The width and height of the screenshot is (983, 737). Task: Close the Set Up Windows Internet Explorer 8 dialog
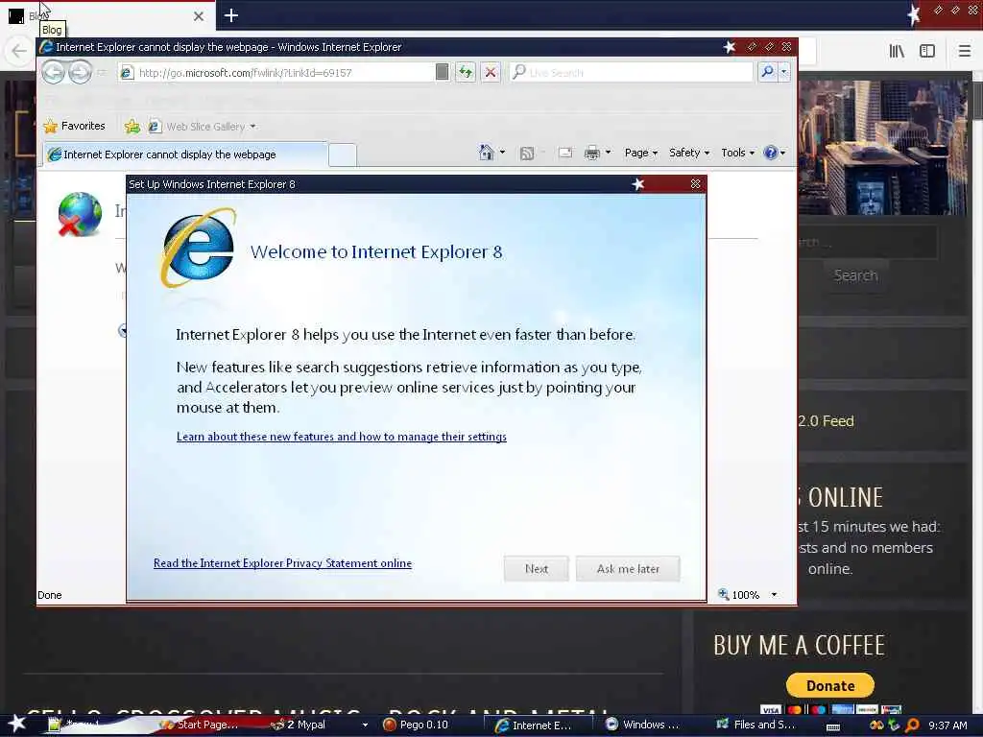point(695,183)
